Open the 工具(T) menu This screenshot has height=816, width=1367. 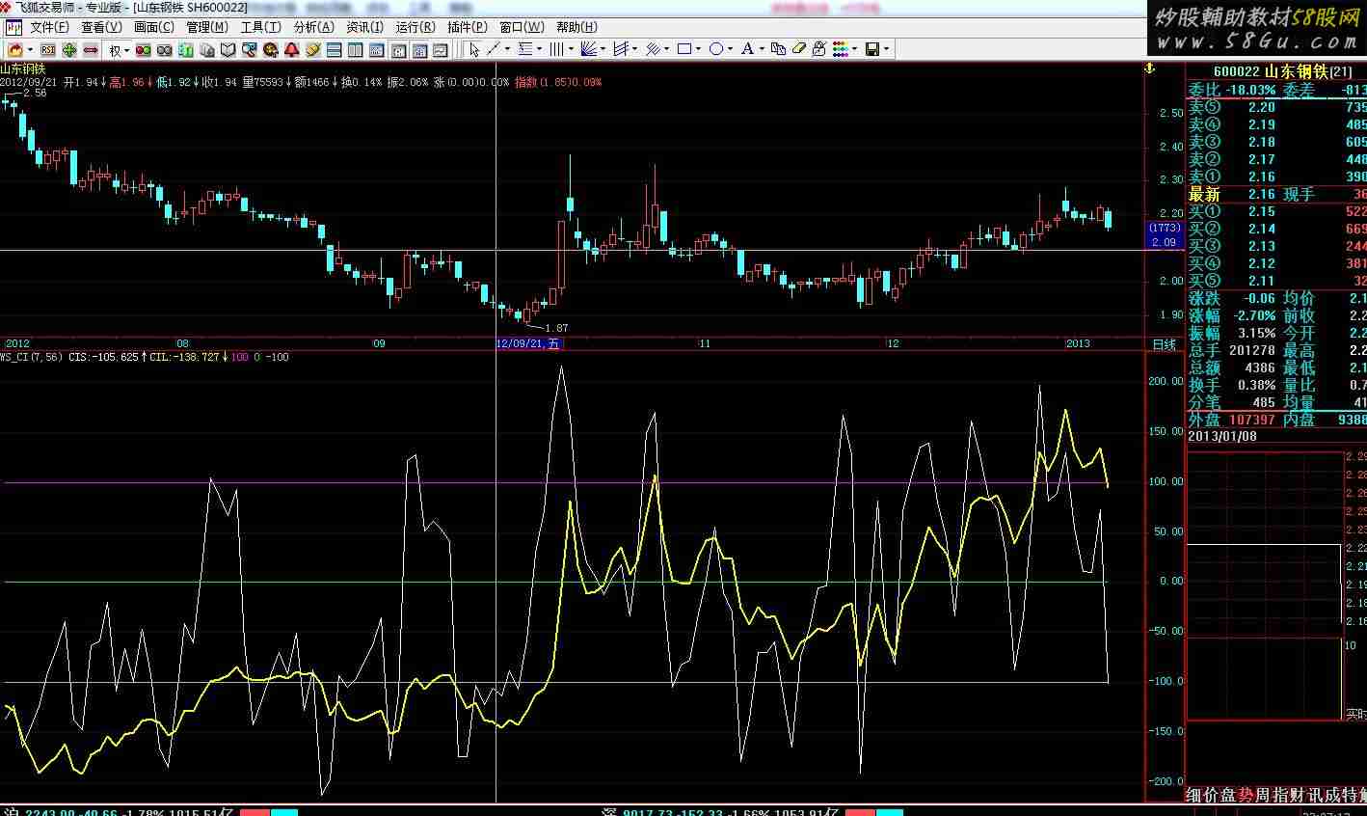[x=260, y=27]
